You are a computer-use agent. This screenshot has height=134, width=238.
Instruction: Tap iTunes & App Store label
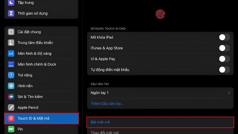107,48
